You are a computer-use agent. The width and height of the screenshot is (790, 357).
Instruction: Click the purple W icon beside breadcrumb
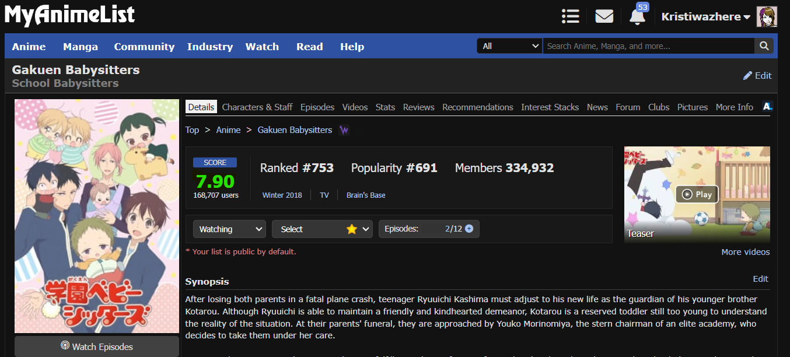point(344,130)
